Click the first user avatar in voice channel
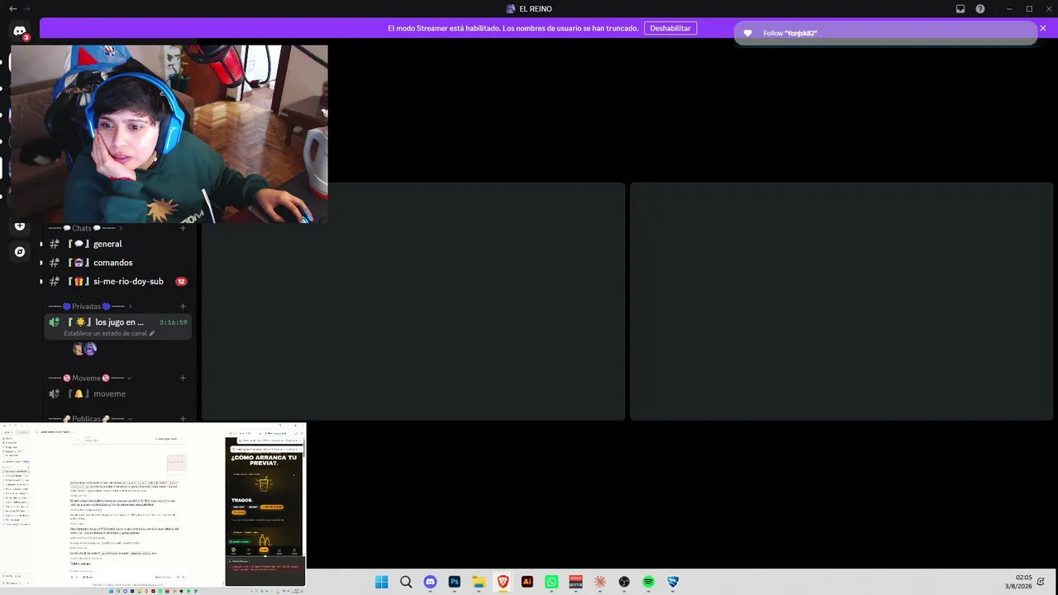 pyautogui.click(x=79, y=349)
